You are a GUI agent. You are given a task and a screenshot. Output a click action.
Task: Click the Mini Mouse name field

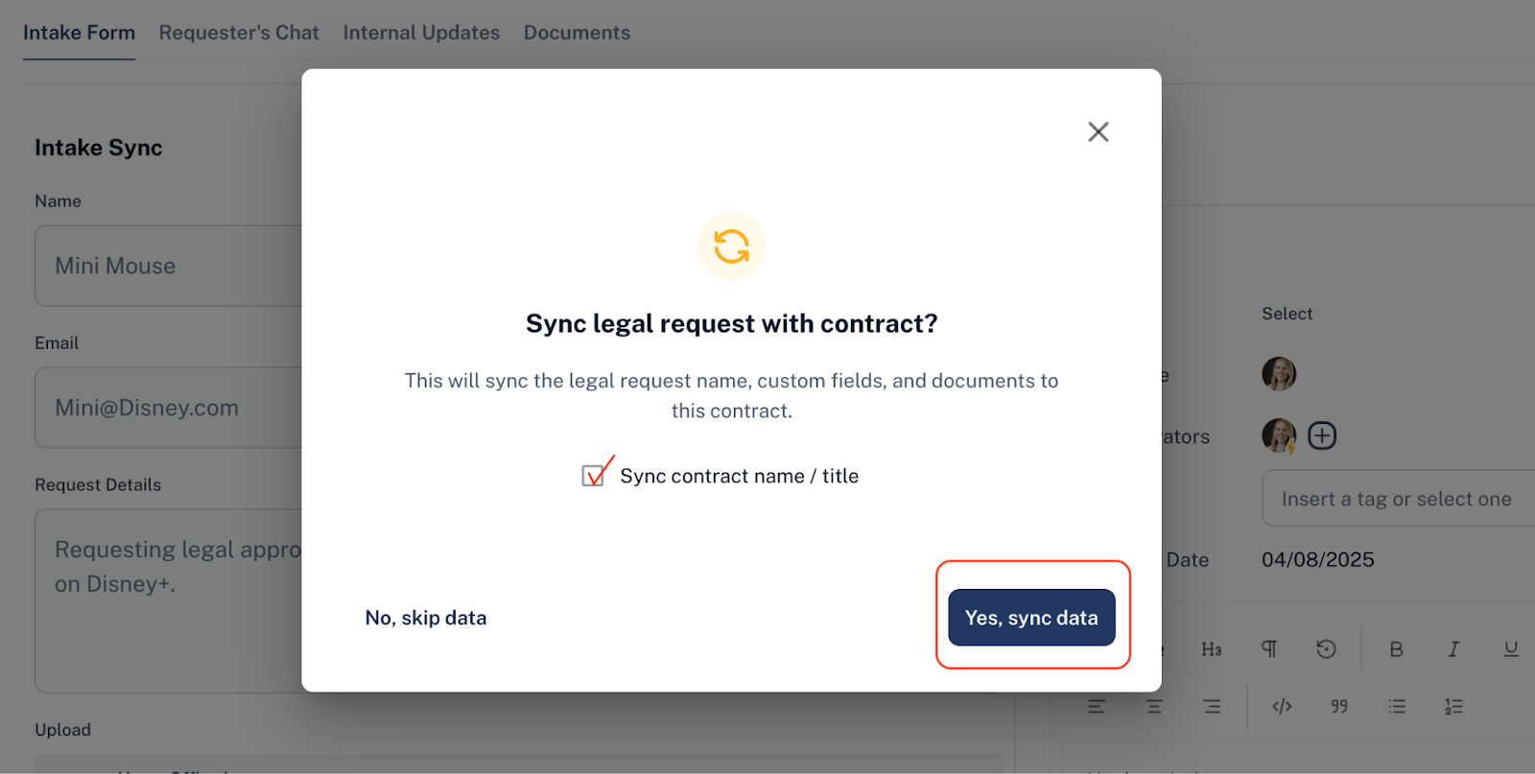(169, 266)
